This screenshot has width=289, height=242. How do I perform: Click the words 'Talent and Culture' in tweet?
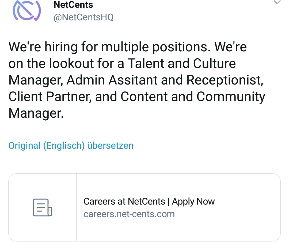click(x=181, y=64)
